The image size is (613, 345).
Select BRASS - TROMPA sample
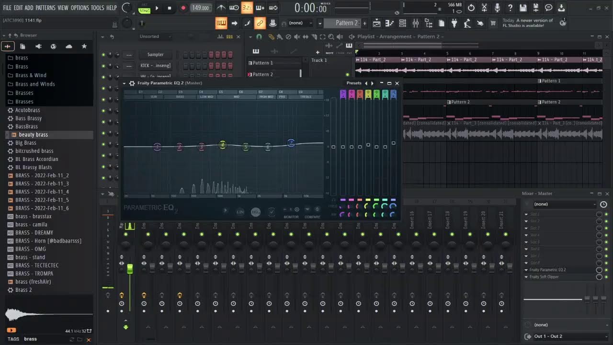tap(34, 273)
